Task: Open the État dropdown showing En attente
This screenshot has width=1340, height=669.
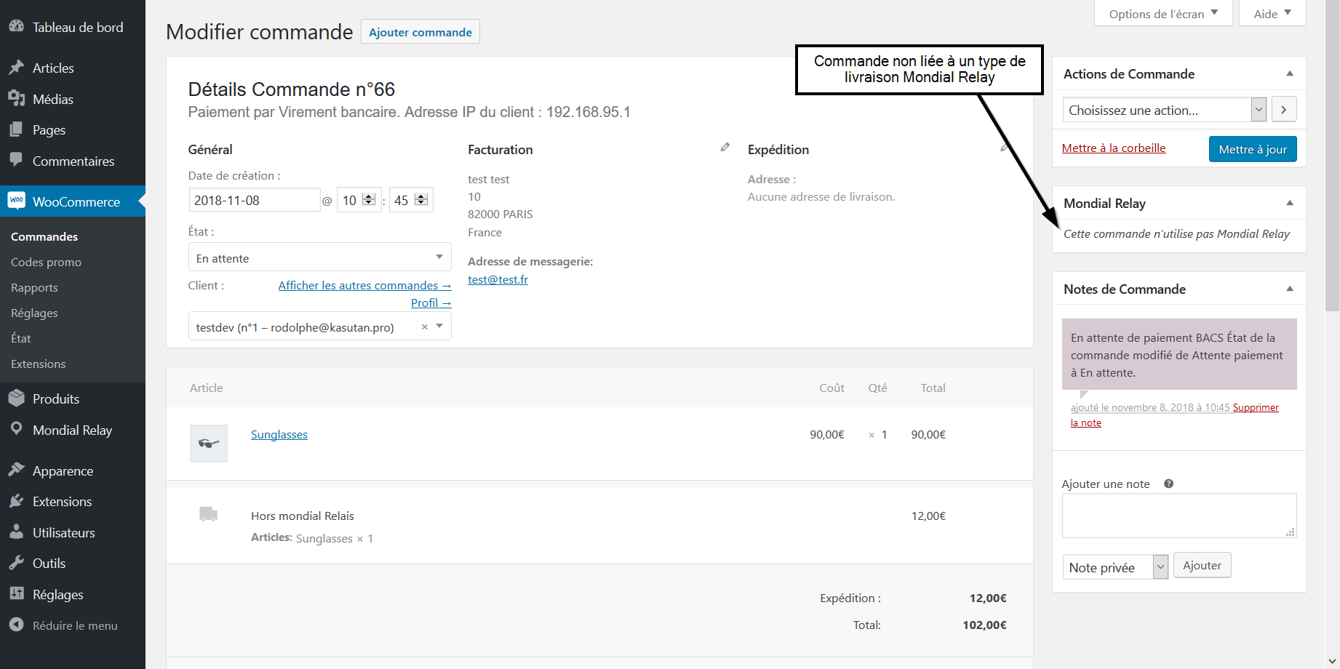Action: pyautogui.click(x=319, y=258)
